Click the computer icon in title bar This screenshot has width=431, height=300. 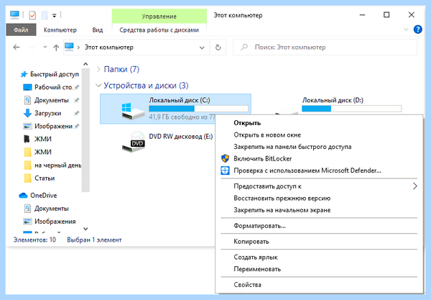coord(14,15)
